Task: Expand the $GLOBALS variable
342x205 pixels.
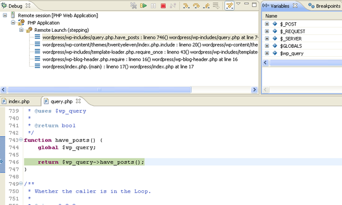Action: 267,46
